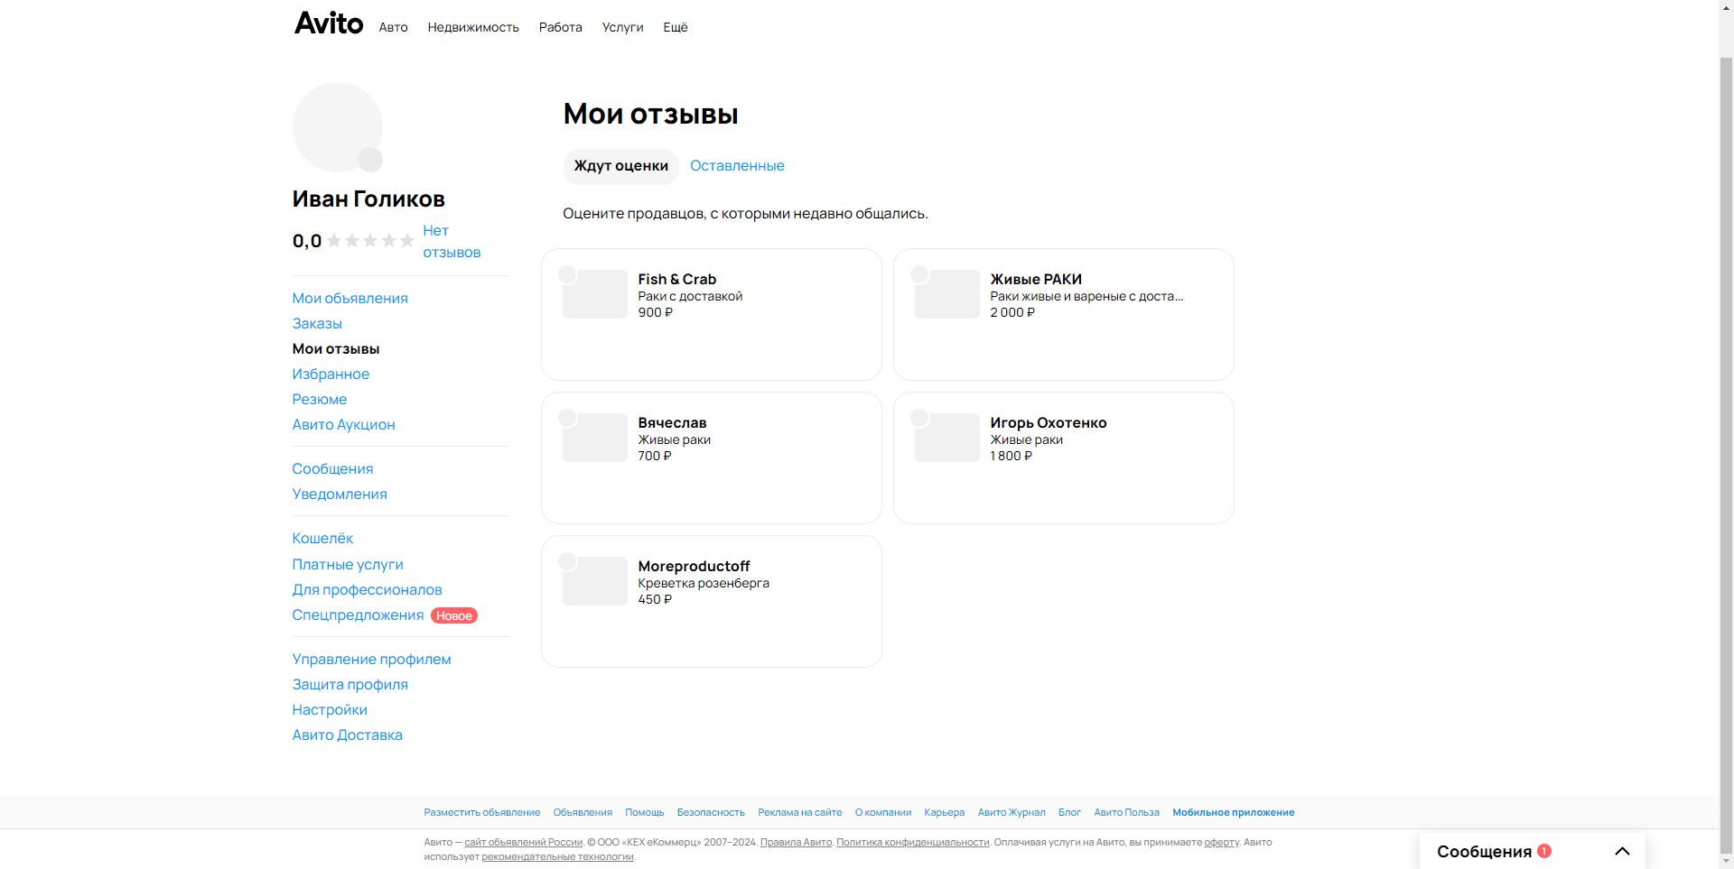The image size is (1734, 869).
Task: Click the Игорь Охотенко listing thumbnail
Action: 947,438
